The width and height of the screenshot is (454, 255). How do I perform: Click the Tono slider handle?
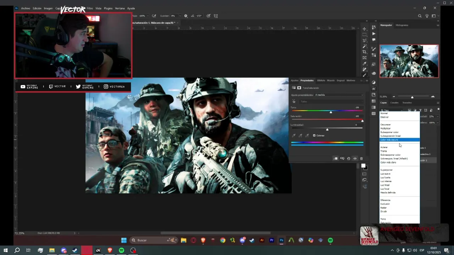[331, 112]
